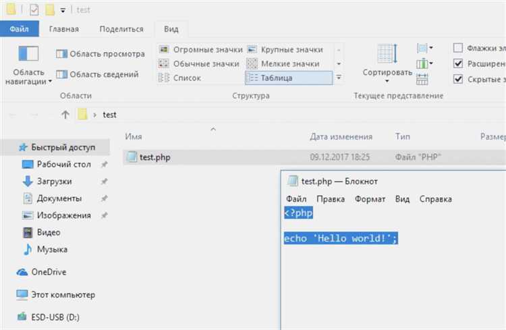Open the Сортировать dropdown

[387, 63]
